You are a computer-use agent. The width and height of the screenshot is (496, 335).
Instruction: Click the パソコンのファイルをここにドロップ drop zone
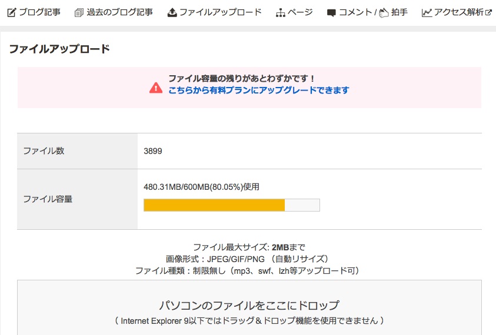249,306
